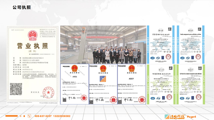This screenshot has width=214, height=120.
Task: Click the red star seal on Chinese ISO 9001 certificate
Action: point(168,57)
